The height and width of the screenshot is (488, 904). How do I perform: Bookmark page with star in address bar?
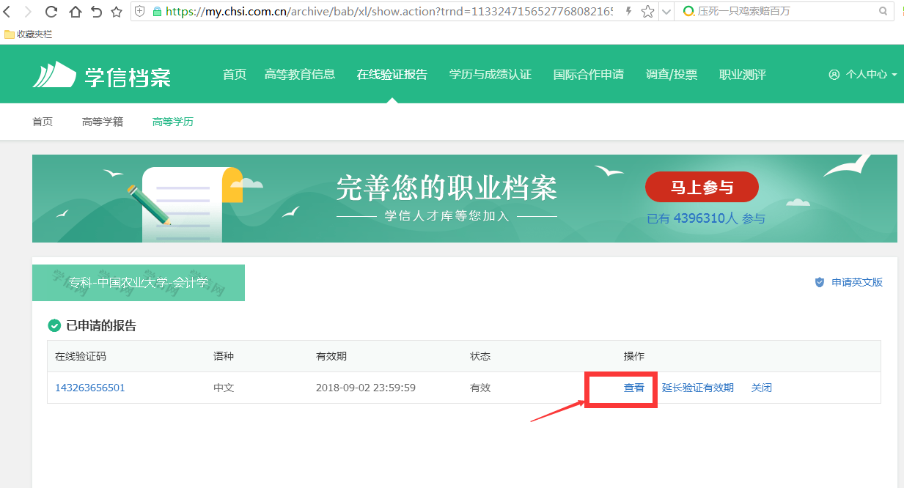(x=647, y=12)
